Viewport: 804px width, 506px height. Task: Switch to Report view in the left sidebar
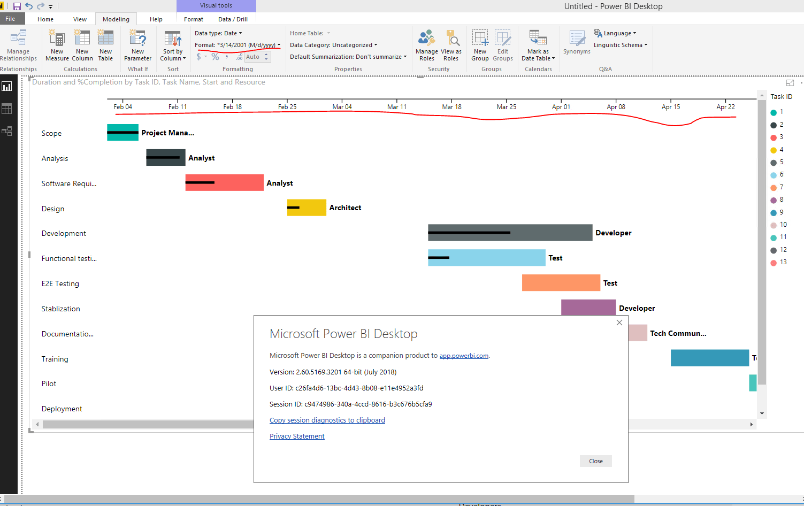7,87
